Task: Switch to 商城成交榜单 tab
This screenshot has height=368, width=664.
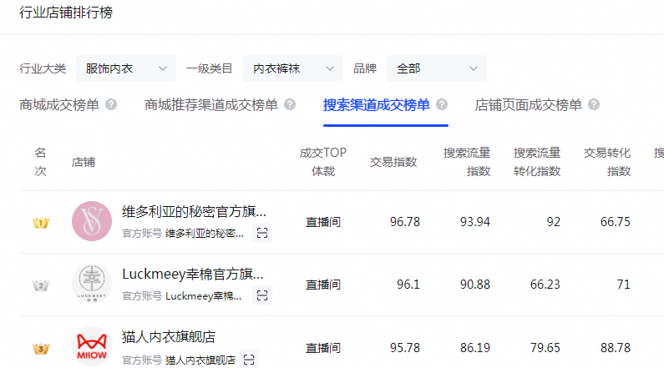Action: click(59, 105)
